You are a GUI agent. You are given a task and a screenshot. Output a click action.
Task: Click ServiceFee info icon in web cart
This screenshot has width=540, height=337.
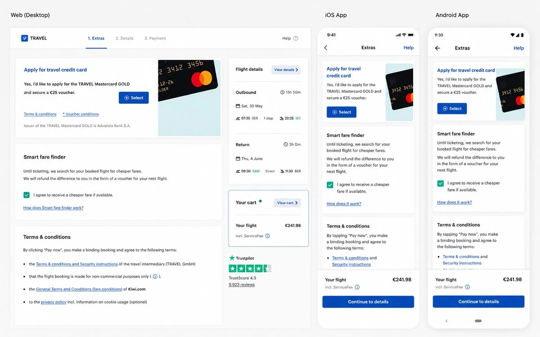(267, 236)
